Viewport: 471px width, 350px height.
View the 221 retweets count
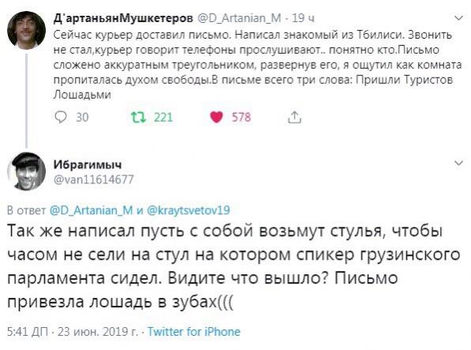pos(164,117)
